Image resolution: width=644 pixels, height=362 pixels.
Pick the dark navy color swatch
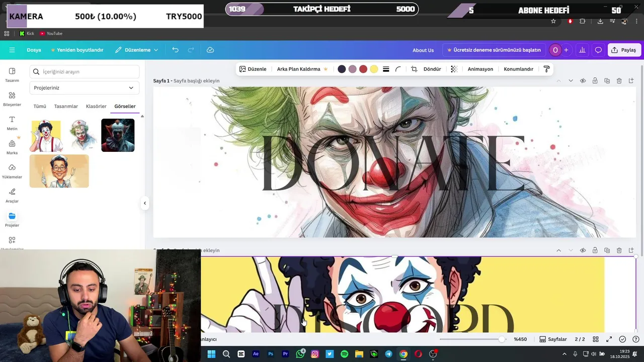coord(342,69)
